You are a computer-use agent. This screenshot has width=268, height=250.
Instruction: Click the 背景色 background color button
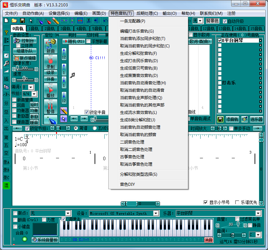212,21
